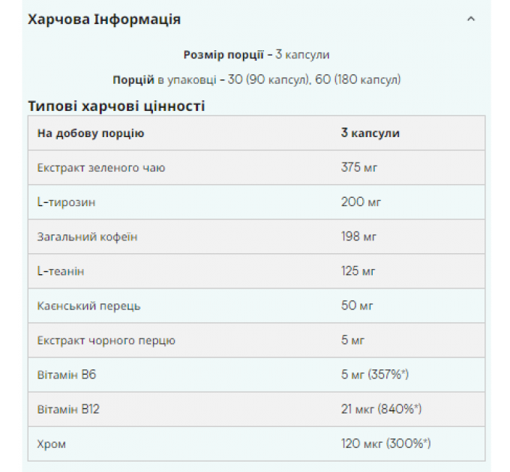Select the L-теанін row label
Screen dimensions: 510x472
61,271
